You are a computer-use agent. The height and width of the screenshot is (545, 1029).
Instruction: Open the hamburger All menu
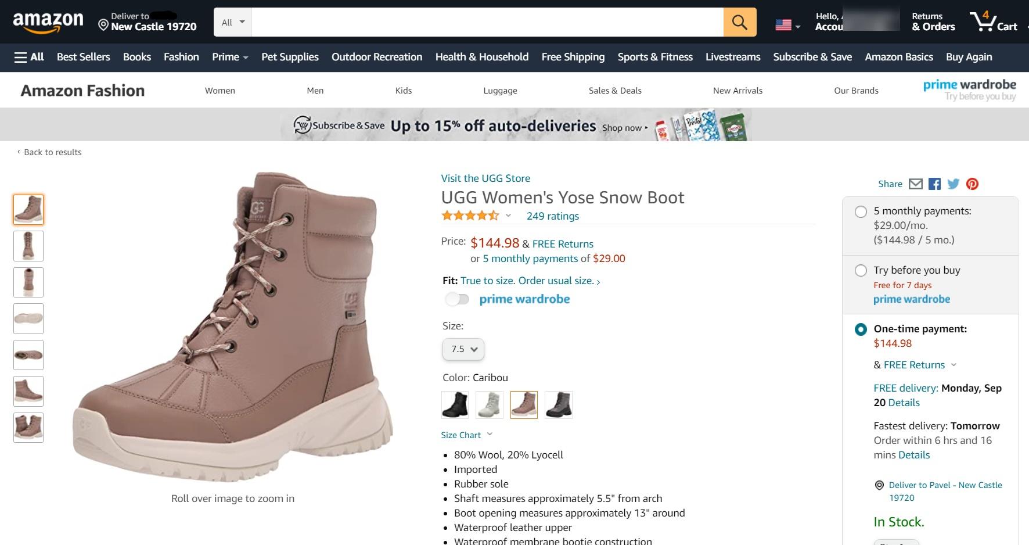click(28, 57)
